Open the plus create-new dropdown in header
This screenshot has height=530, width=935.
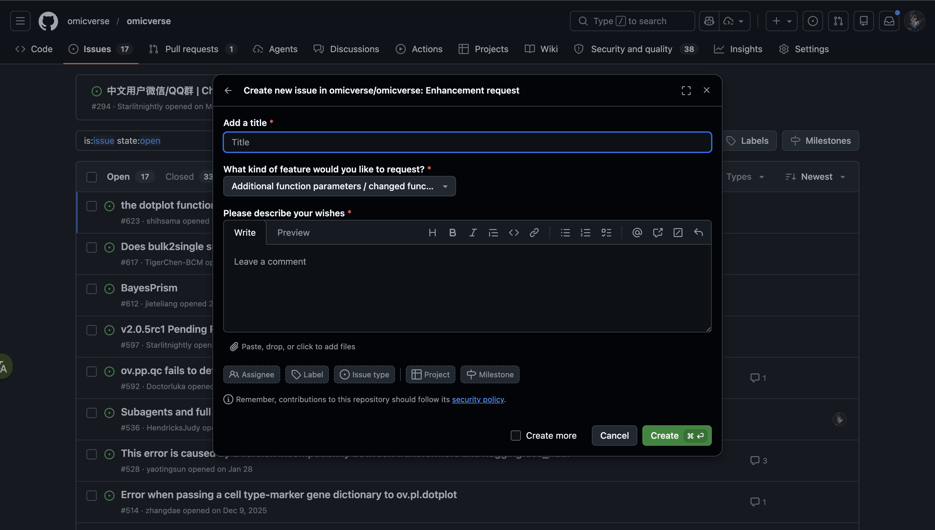tap(781, 21)
